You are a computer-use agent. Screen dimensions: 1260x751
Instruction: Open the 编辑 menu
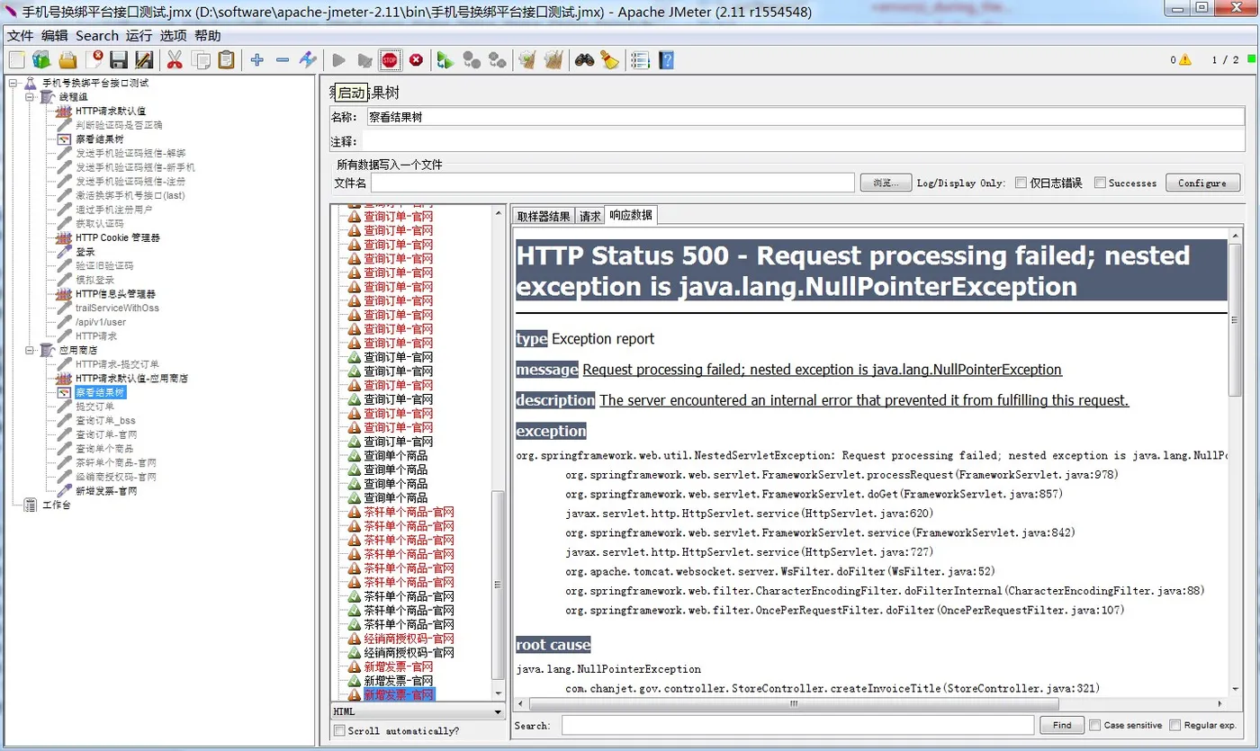pyautogui.click(x=54, y=35)
